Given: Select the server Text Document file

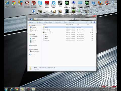Looking at the screenshot, I should coord(68,36).
